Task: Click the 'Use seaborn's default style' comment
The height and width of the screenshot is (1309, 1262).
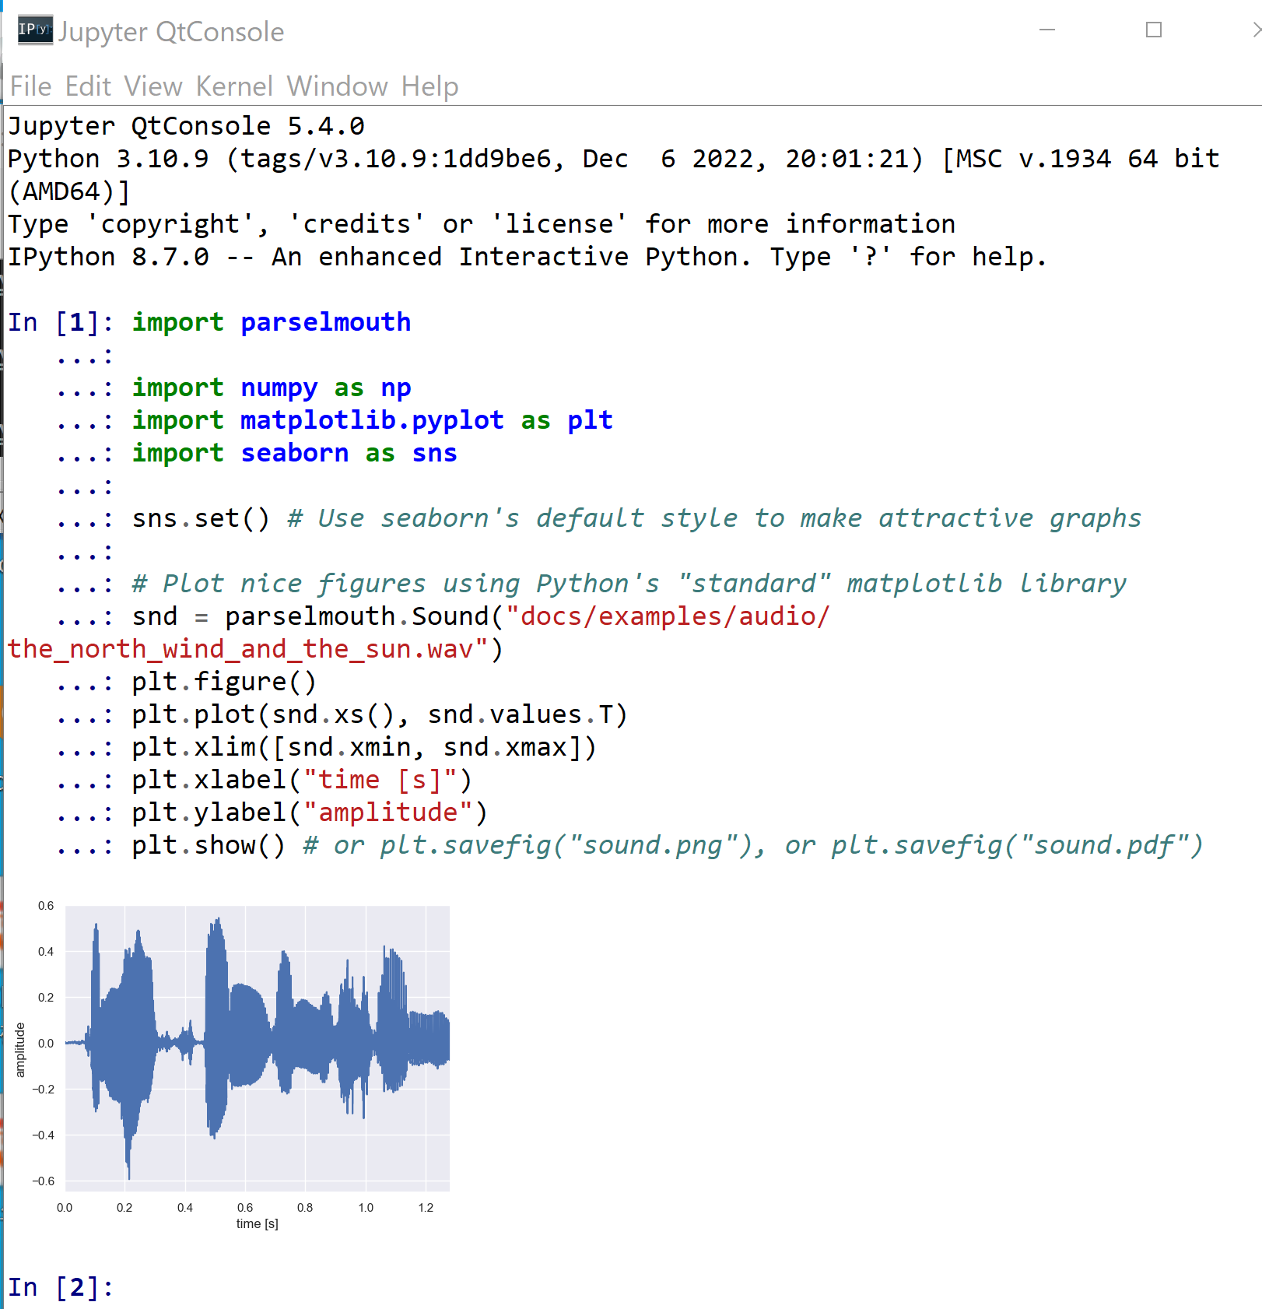Action: [714, 518]
